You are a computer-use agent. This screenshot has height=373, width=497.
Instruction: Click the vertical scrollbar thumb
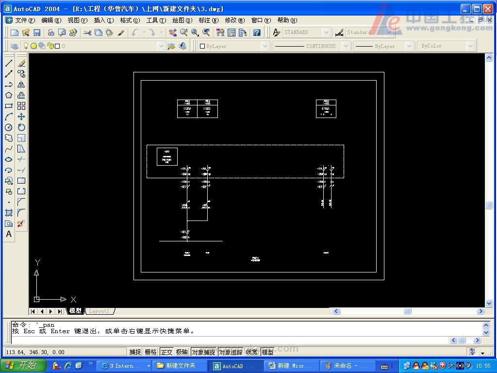point(489,205)
